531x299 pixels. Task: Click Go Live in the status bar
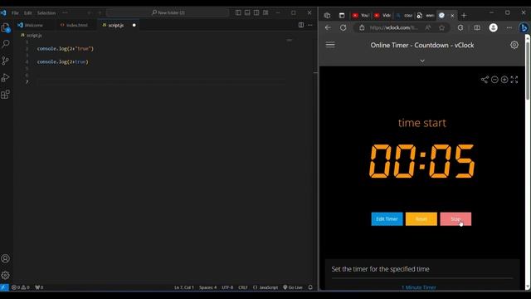pos(293,287)
